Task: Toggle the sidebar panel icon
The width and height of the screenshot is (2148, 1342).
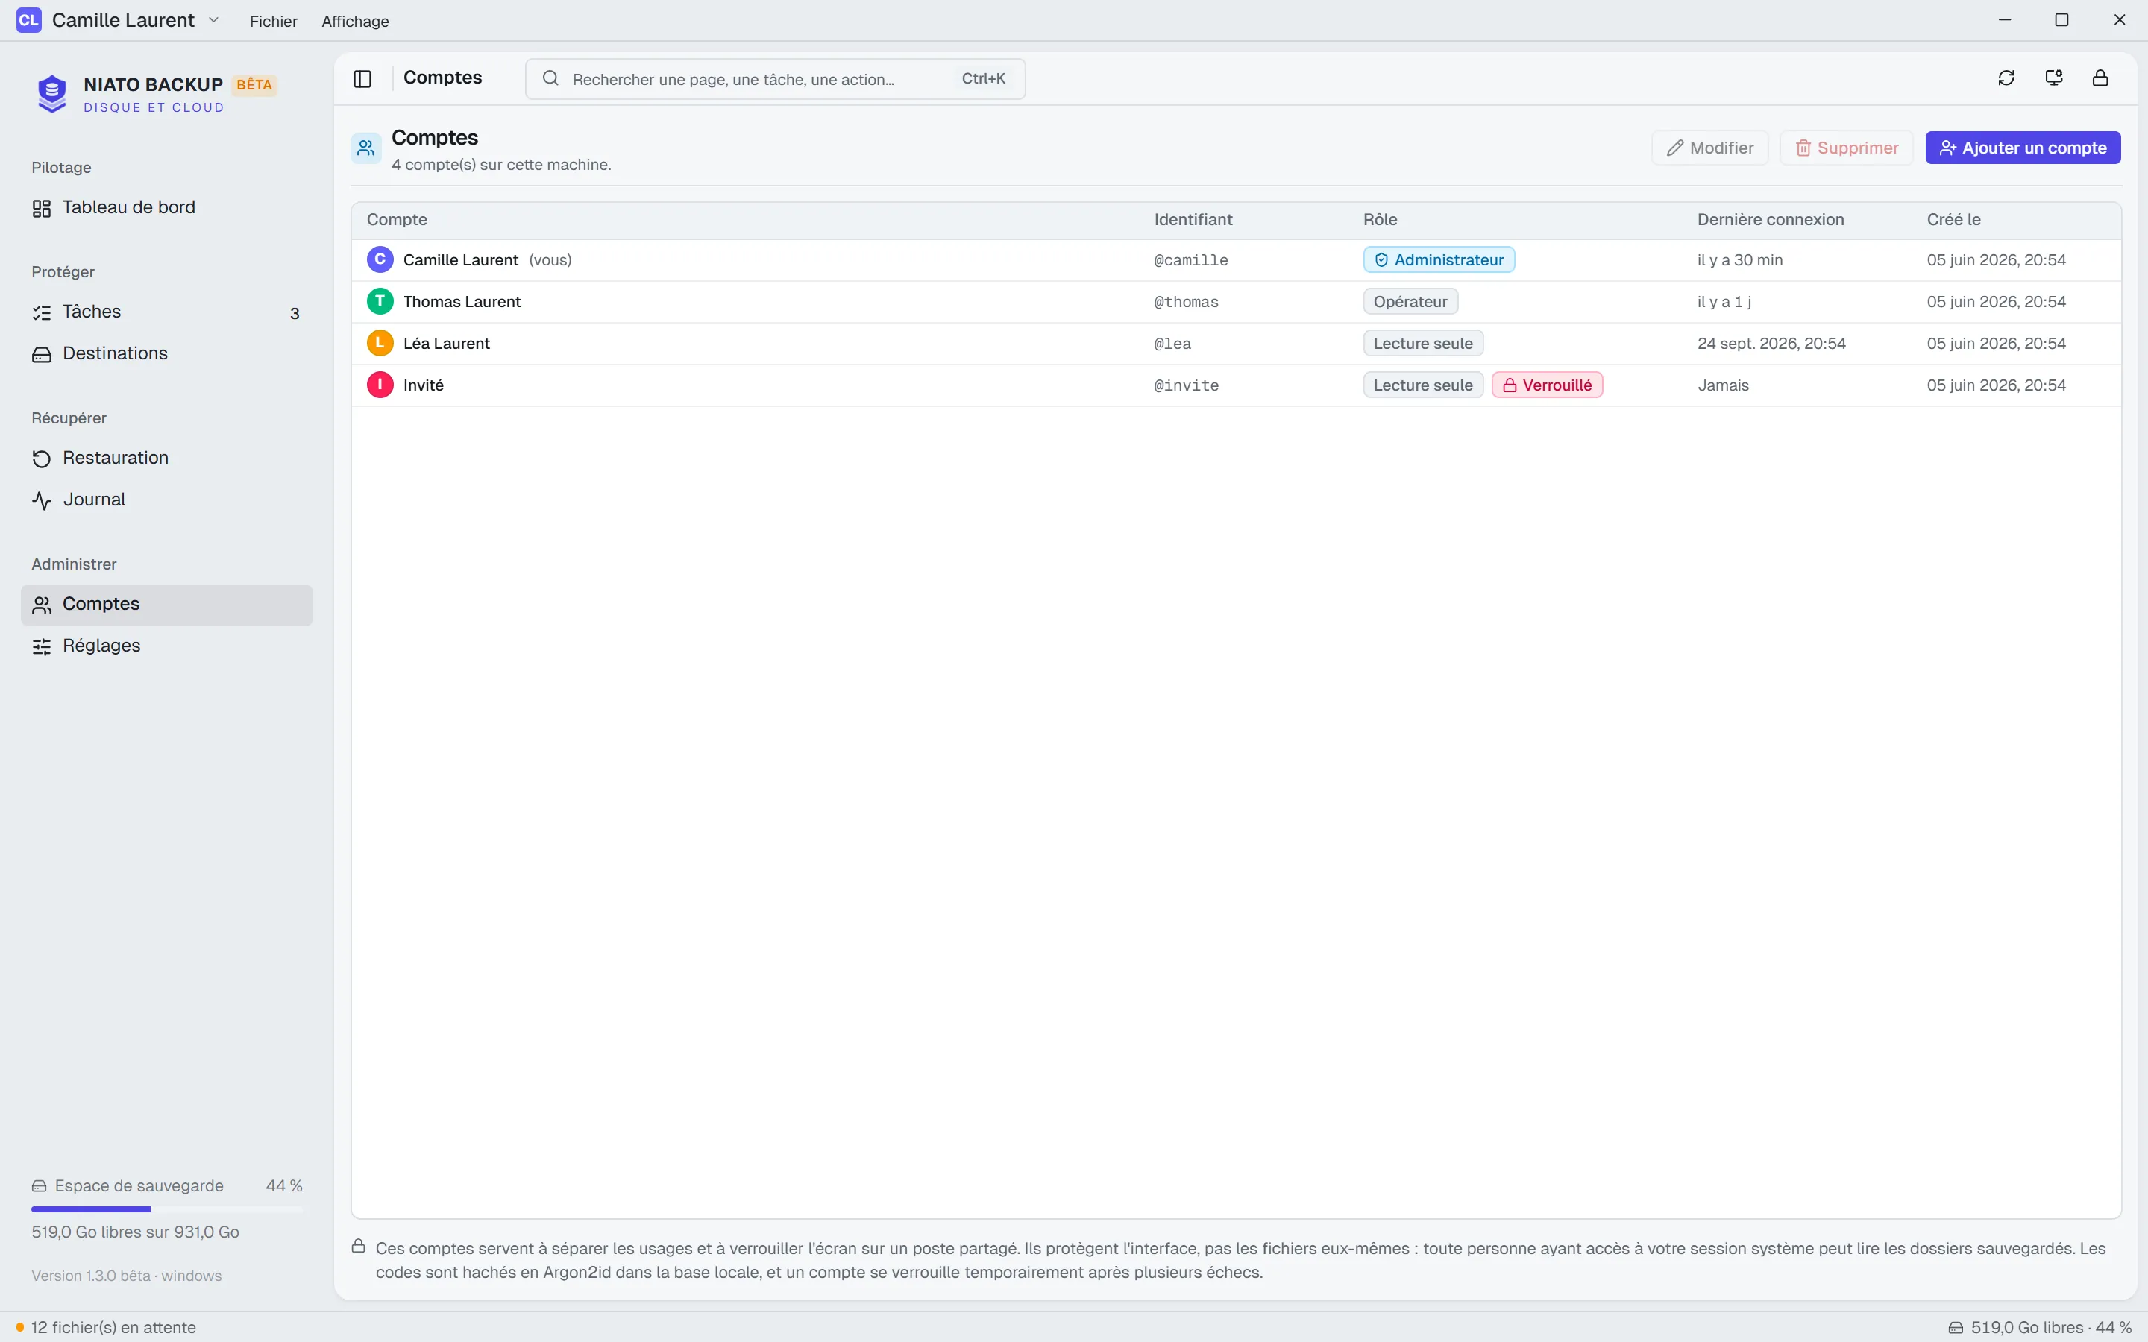Action: coord(362,79)
